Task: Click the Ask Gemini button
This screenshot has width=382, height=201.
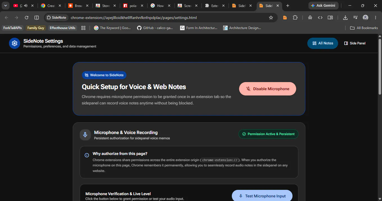Action: coord(324,6)
